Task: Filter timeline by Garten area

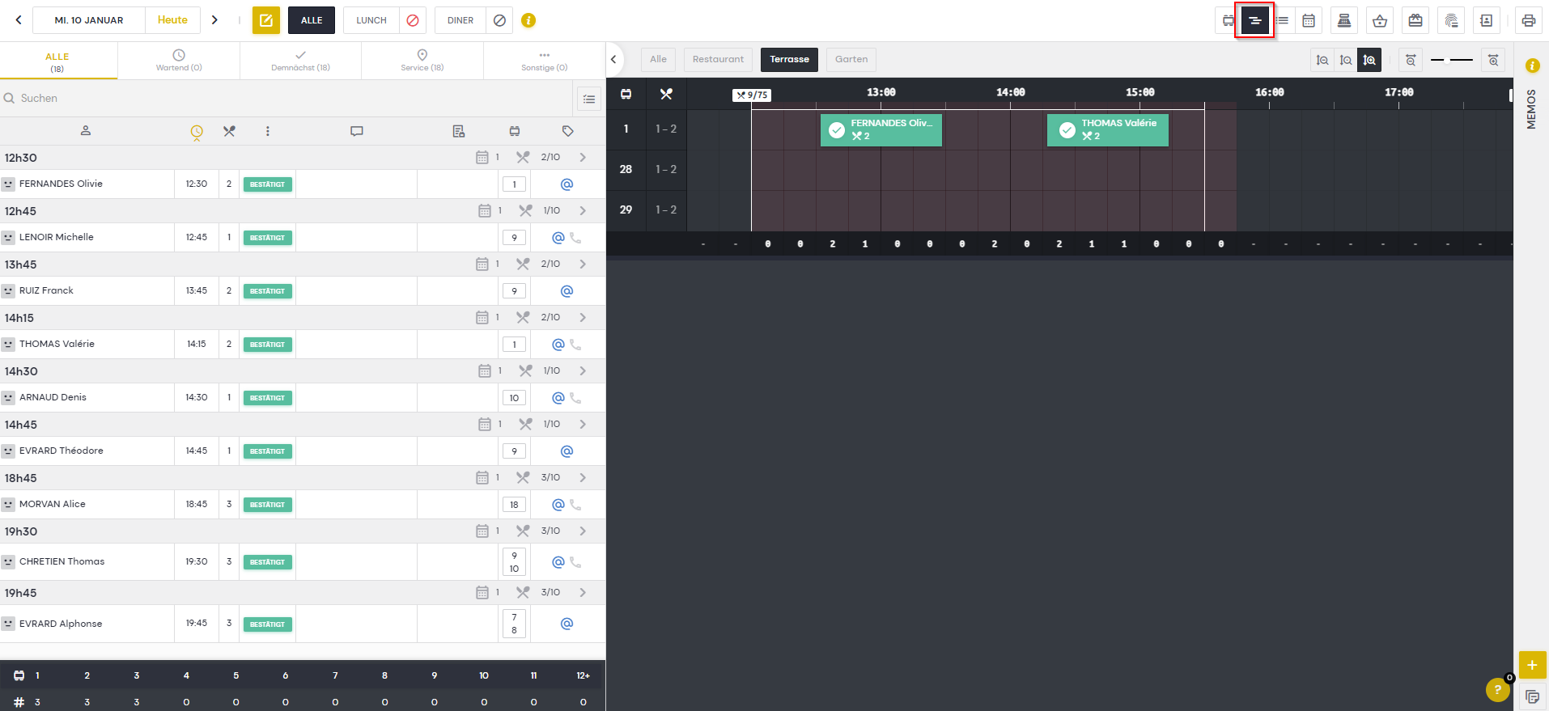Action: click(851, 59)
